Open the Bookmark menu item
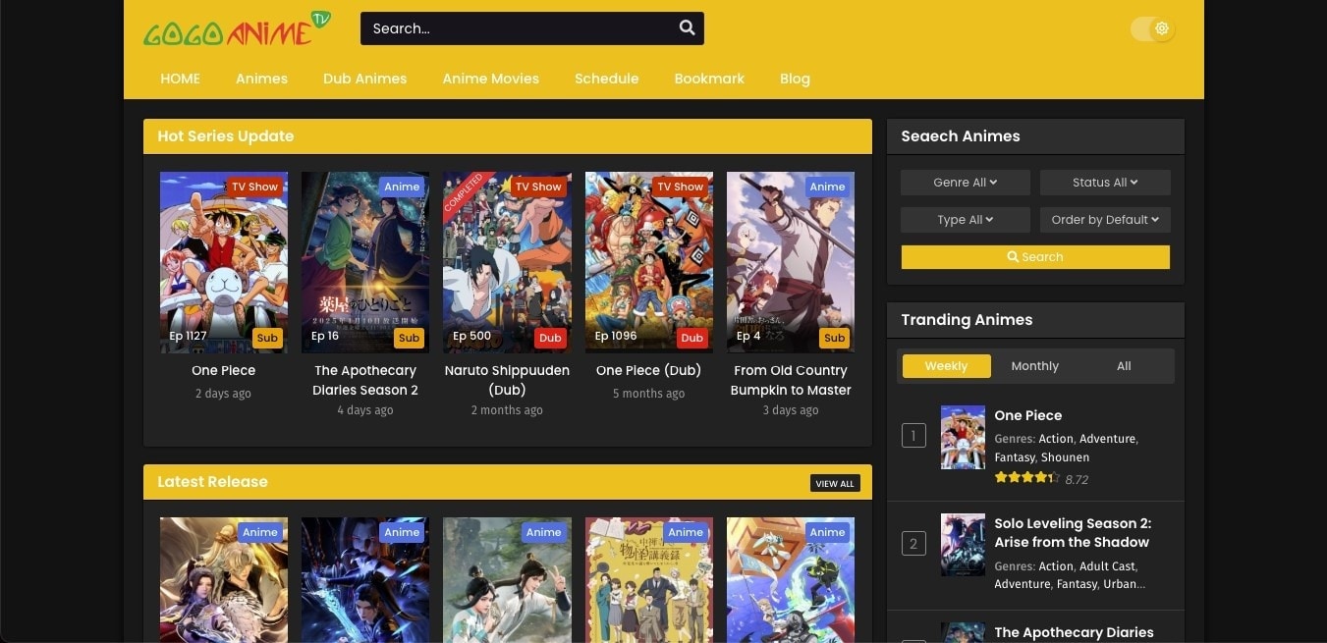This screenshot has width=1327, height=643. [709, 79]
